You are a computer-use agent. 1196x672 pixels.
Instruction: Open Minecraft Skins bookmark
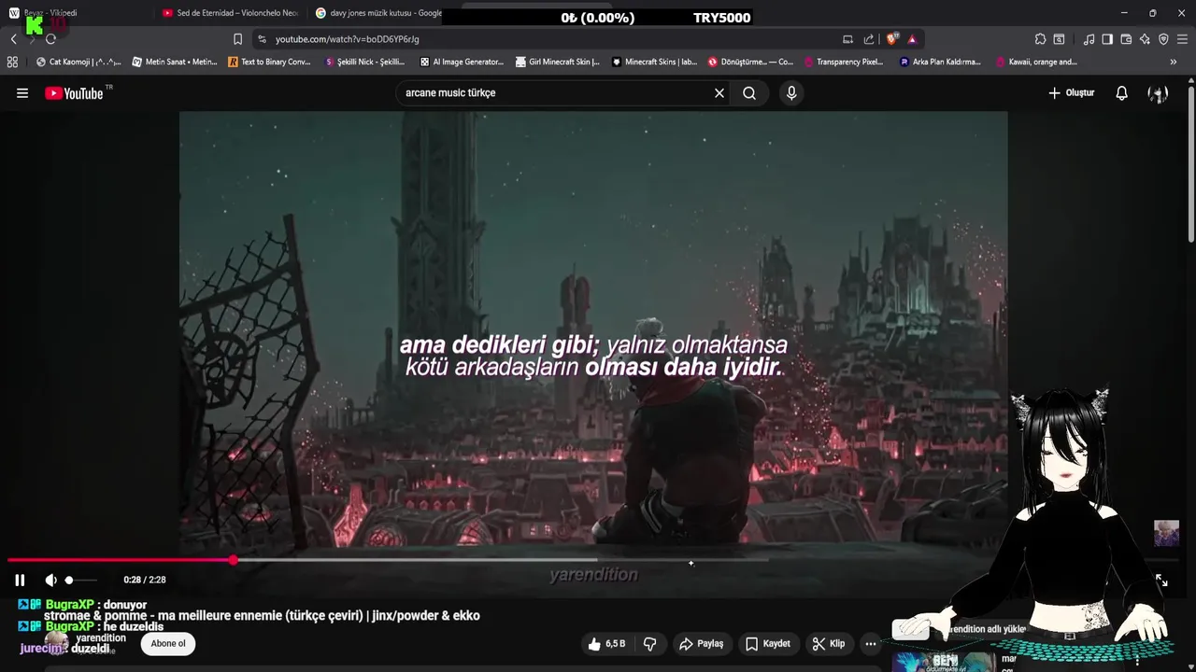click(654, 63)
